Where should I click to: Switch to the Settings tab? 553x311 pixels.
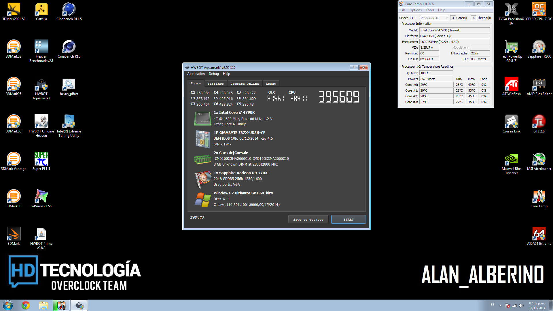pyautogui.click(x=215, y=84)
